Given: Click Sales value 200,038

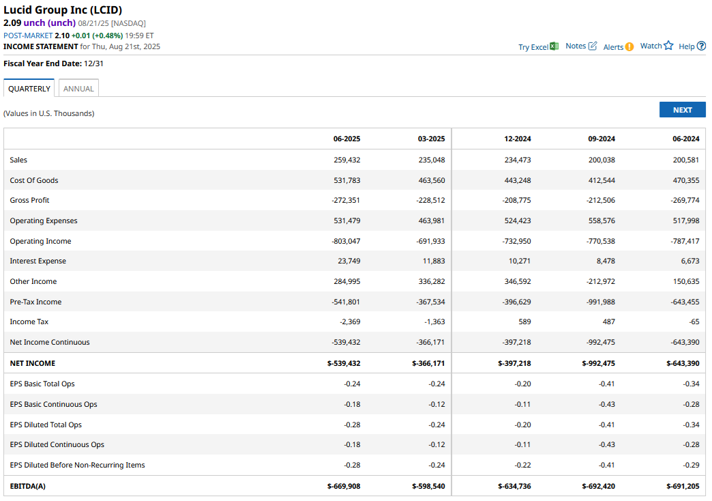Looking at the screenshot, I should (x=602, y=160).
